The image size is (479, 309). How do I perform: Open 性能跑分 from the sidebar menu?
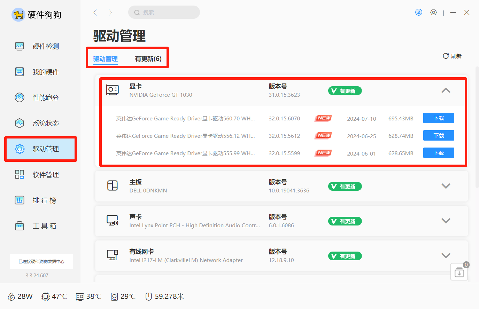tap(46, 97)
